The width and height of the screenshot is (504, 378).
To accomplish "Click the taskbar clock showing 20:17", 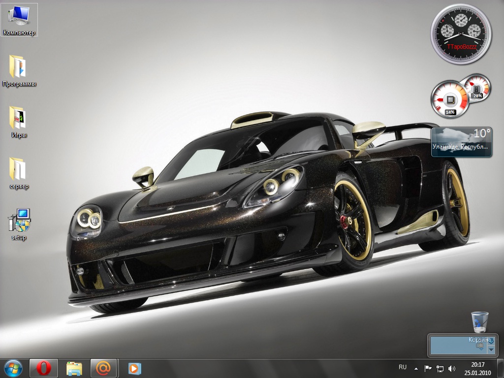I will point(477,368).
